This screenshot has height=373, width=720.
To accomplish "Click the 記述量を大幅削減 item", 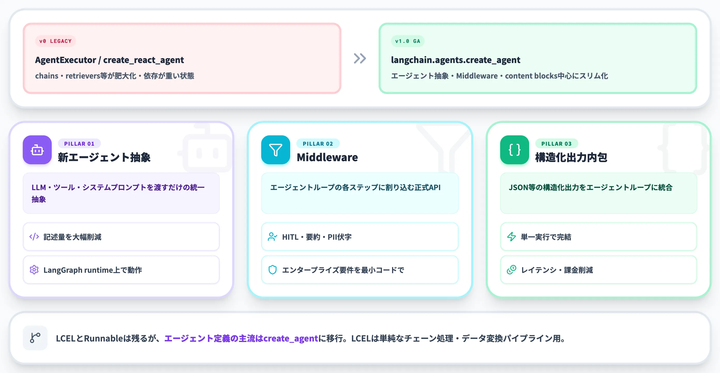I will (121, 237).
